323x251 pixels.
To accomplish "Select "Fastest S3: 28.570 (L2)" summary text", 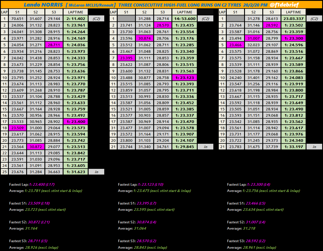I will [x=137, y=241].
